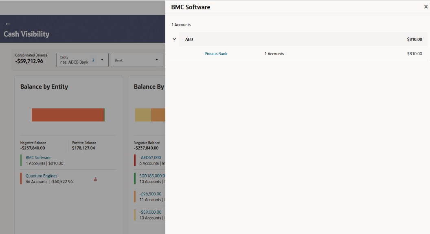
Task: Click the AED currency label
Action: point(189,39)
